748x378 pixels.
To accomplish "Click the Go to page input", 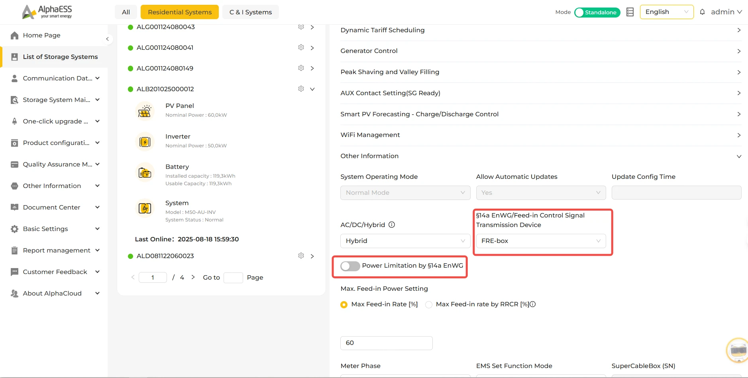I will [x=233, y=278].
